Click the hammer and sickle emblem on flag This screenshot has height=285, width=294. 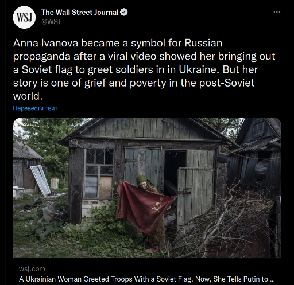[x=157, y=207]
